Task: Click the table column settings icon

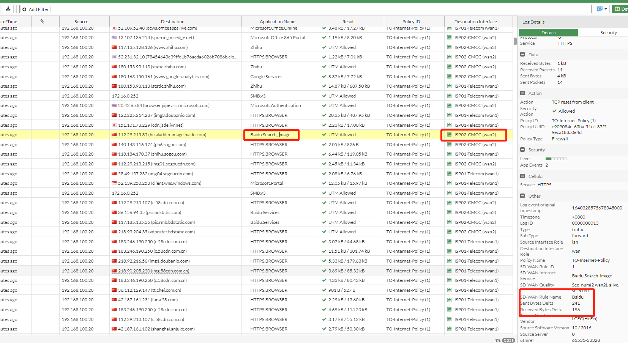Action: pyautogui.click(x=599, y=8)
